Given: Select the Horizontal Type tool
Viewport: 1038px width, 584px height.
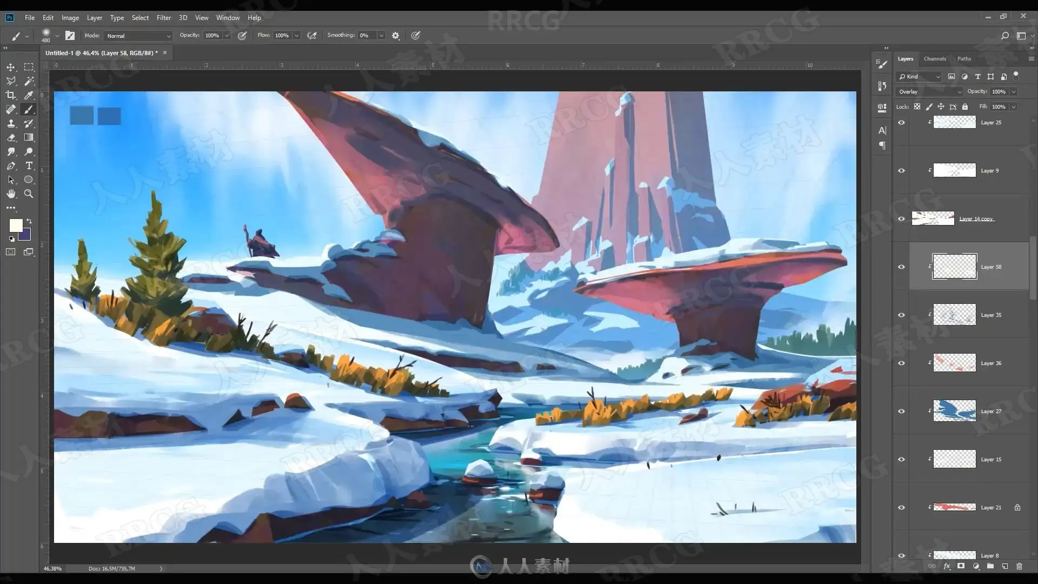Looking at the screenshot, I should coord(29,166).
